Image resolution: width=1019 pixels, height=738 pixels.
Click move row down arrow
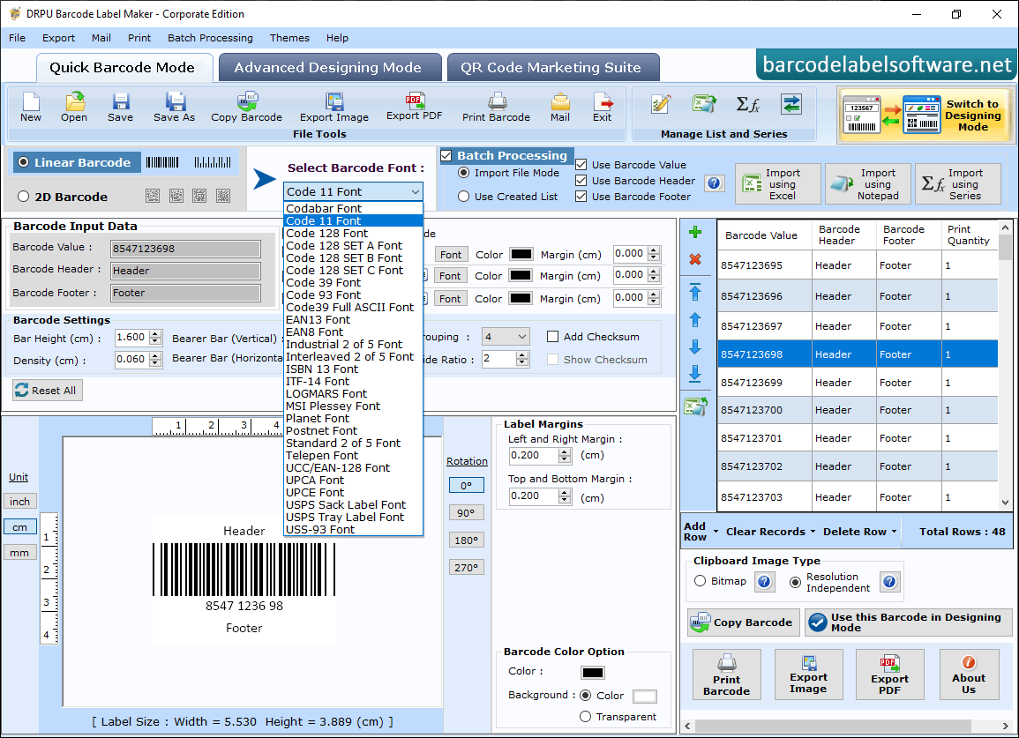tap(695, 347)
